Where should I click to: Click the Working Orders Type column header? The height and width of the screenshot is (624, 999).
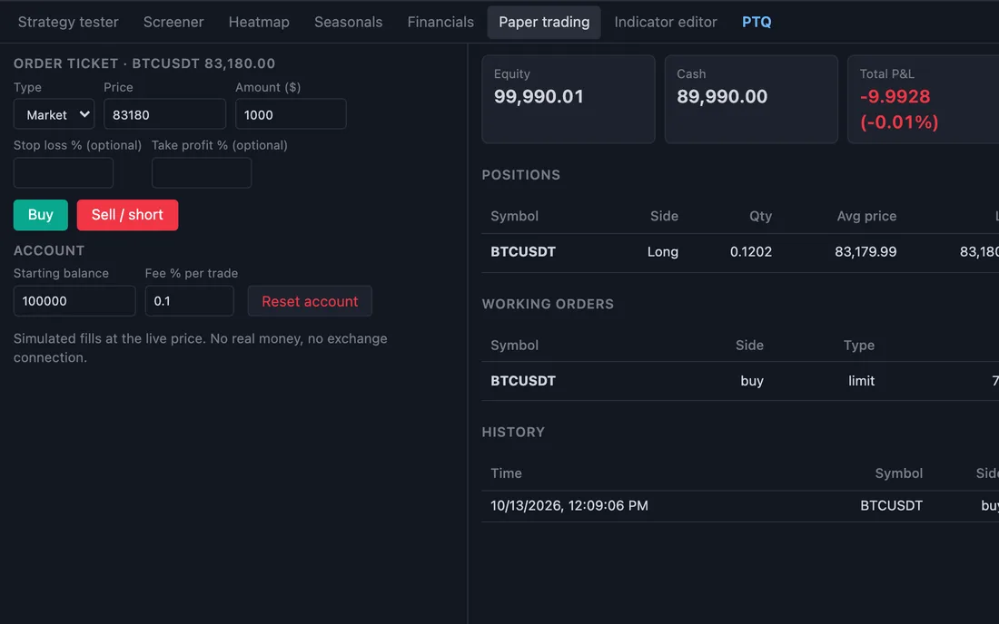click(x=859, y=346)
